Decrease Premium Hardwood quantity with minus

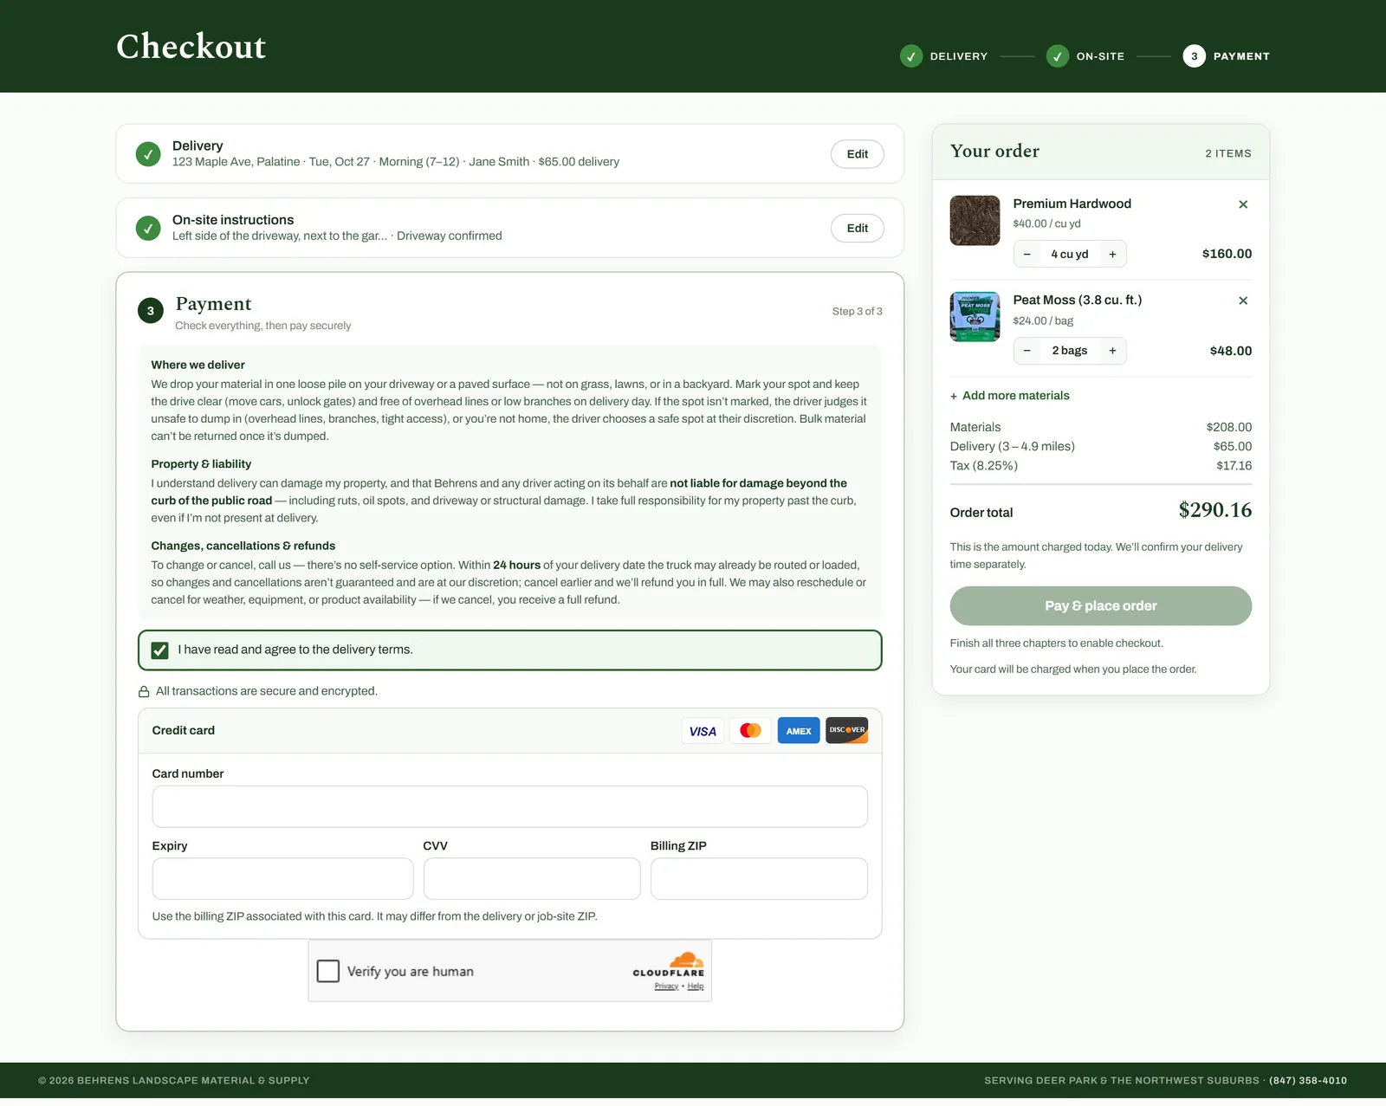pos(1027,255)
